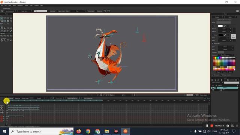The height and width of the screenshot is (135, 240).
Task: Open the Effect 2 fill dropdown
Action: click(225, 31)
